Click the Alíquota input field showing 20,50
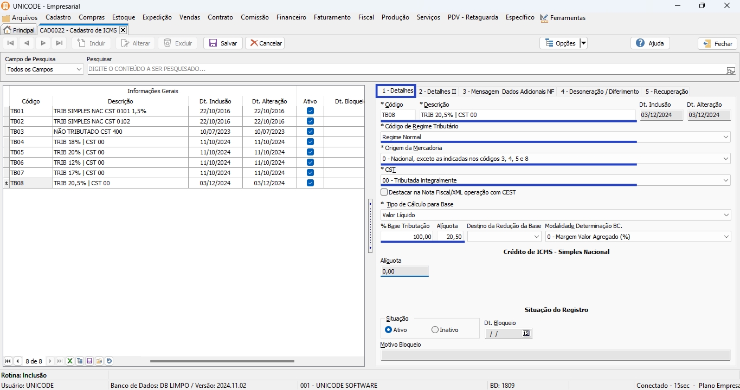 pyautogui.click(x=451, y=237)
